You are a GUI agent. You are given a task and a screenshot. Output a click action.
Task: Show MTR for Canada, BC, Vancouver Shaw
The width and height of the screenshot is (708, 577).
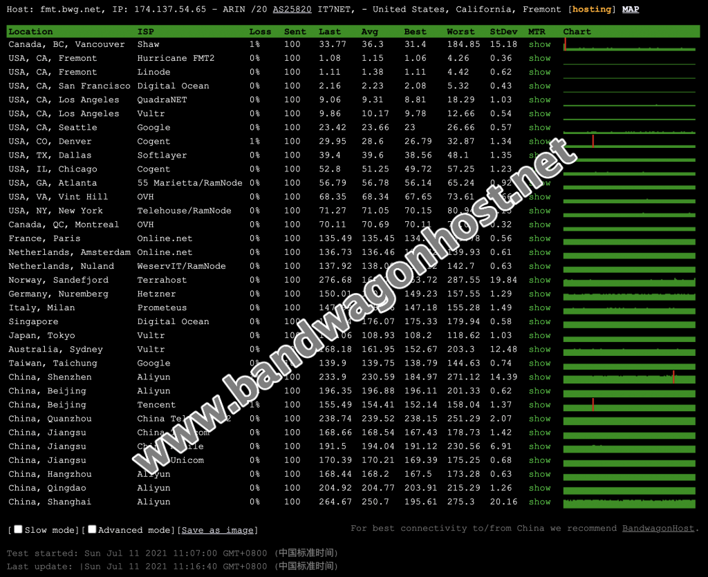(x=539, y=44)
